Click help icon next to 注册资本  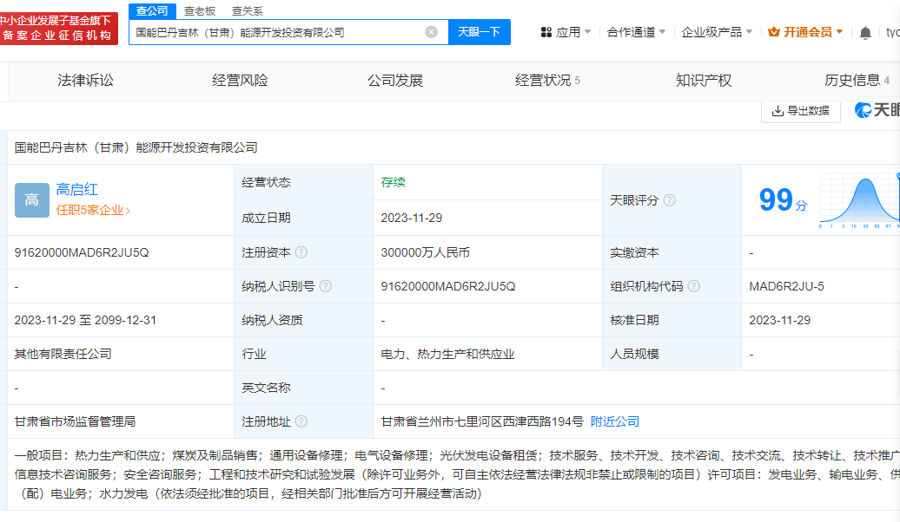pyautogui.click(x=301, y=252)
